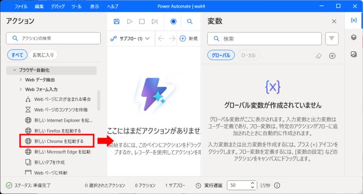Image resolution: width=363 pixels, height=194 pixels.
Task: Select 新しい Firefox を起動する action
Action: [53, 131]
